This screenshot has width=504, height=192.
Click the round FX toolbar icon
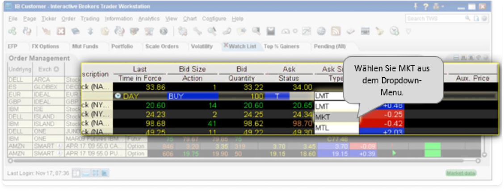(x=164, y=31)
